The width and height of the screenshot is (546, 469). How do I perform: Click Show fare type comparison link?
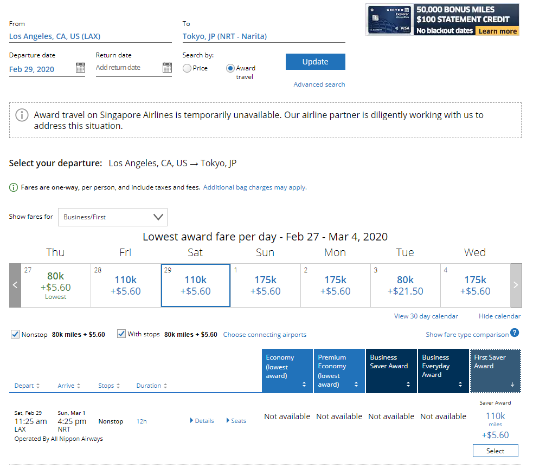click(x=467, y=335)
